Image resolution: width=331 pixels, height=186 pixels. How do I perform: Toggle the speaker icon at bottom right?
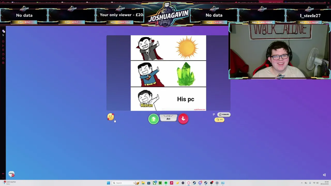point(324,175)
